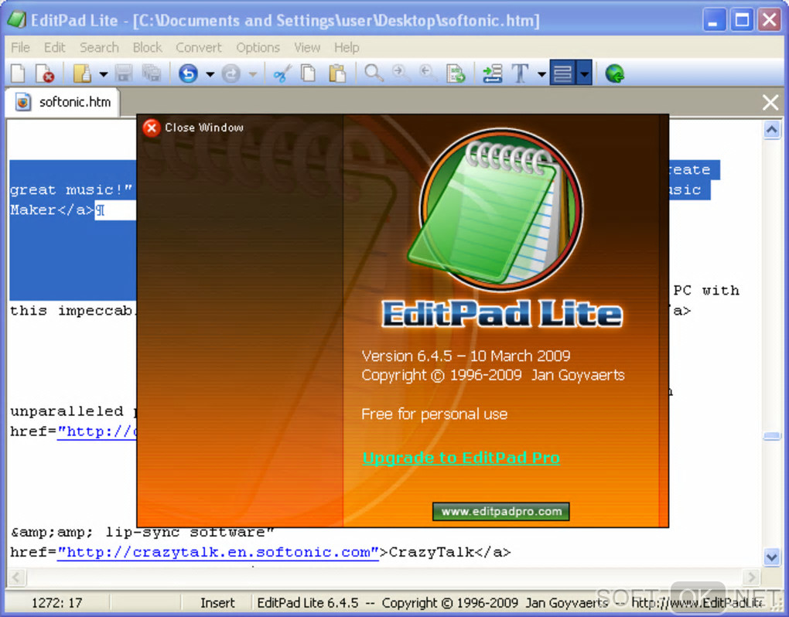The height and width of the screenshot is (617, 789).
Task: Open the Options menu
Action: click(x=258, y=47)
